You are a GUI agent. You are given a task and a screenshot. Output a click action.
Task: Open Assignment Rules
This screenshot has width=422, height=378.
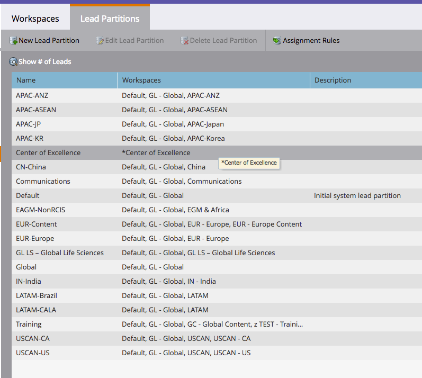click(311, 40)
